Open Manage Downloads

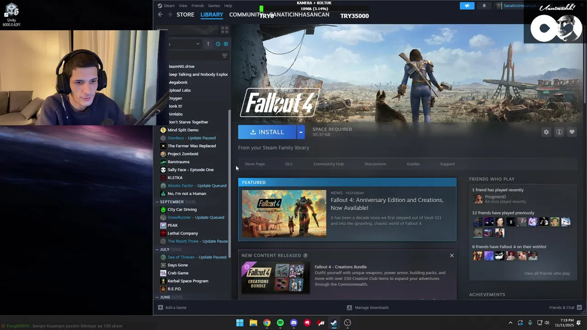[x=368, y=308]
